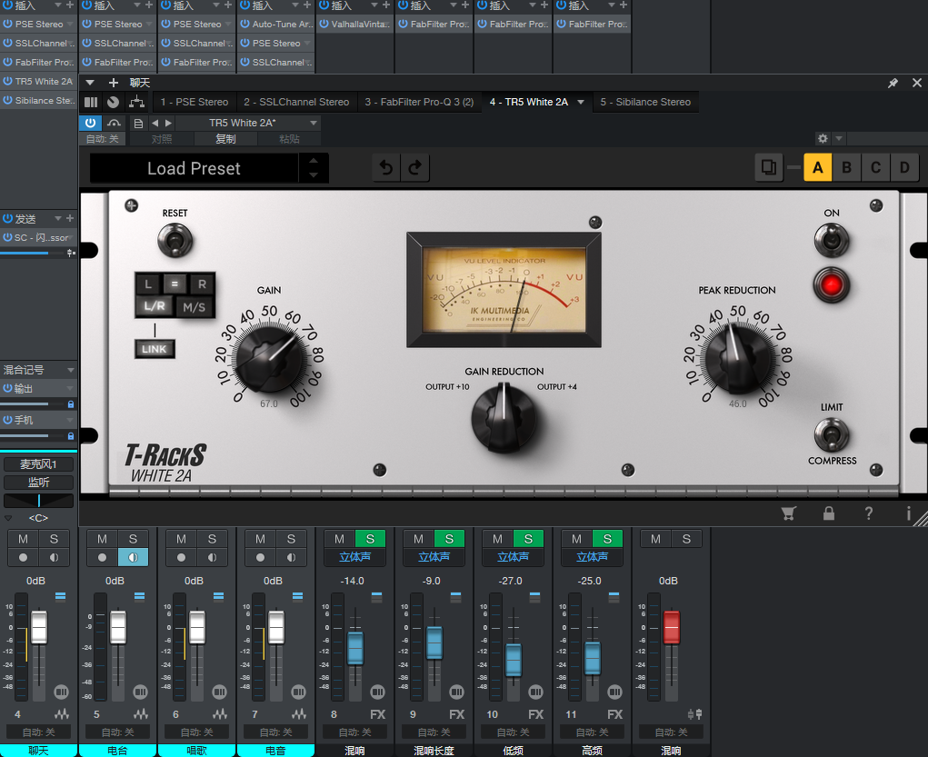The height and width of the screenshot is (757, 928).
Task: Select preset slot D
Action: (x=904, y=167)
